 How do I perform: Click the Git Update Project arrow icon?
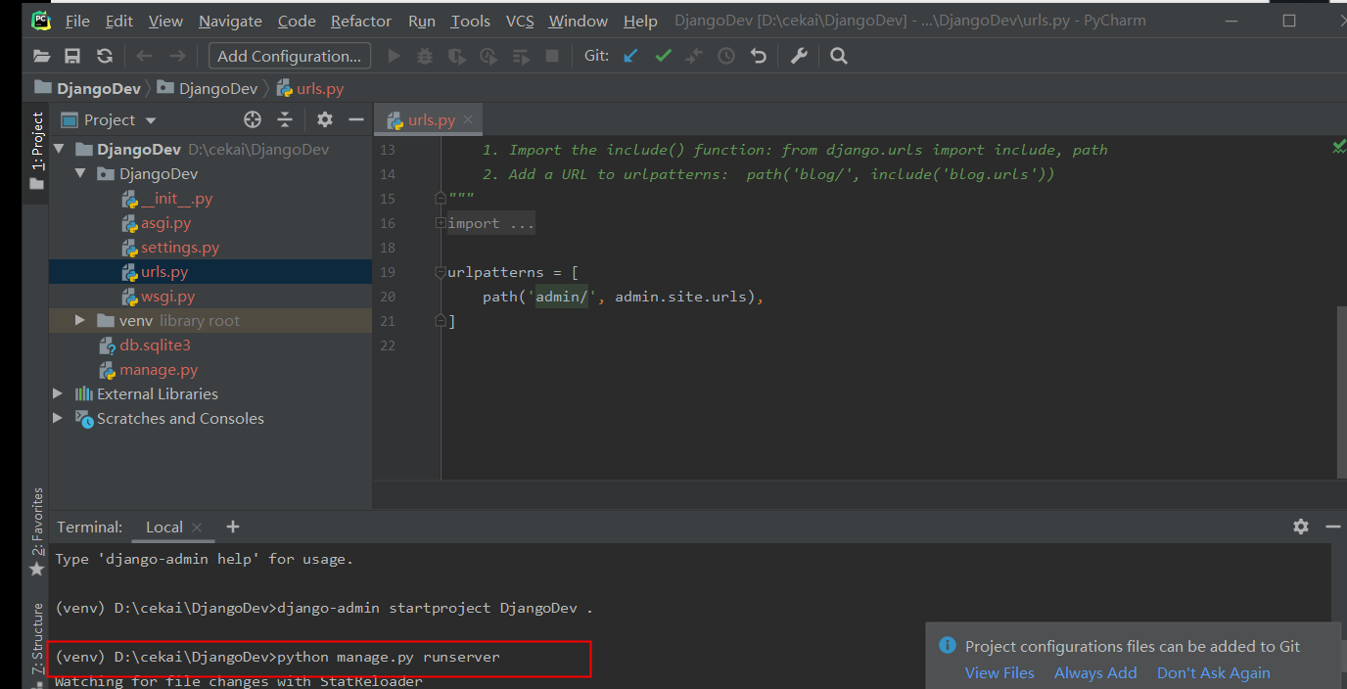pos(630,56)
